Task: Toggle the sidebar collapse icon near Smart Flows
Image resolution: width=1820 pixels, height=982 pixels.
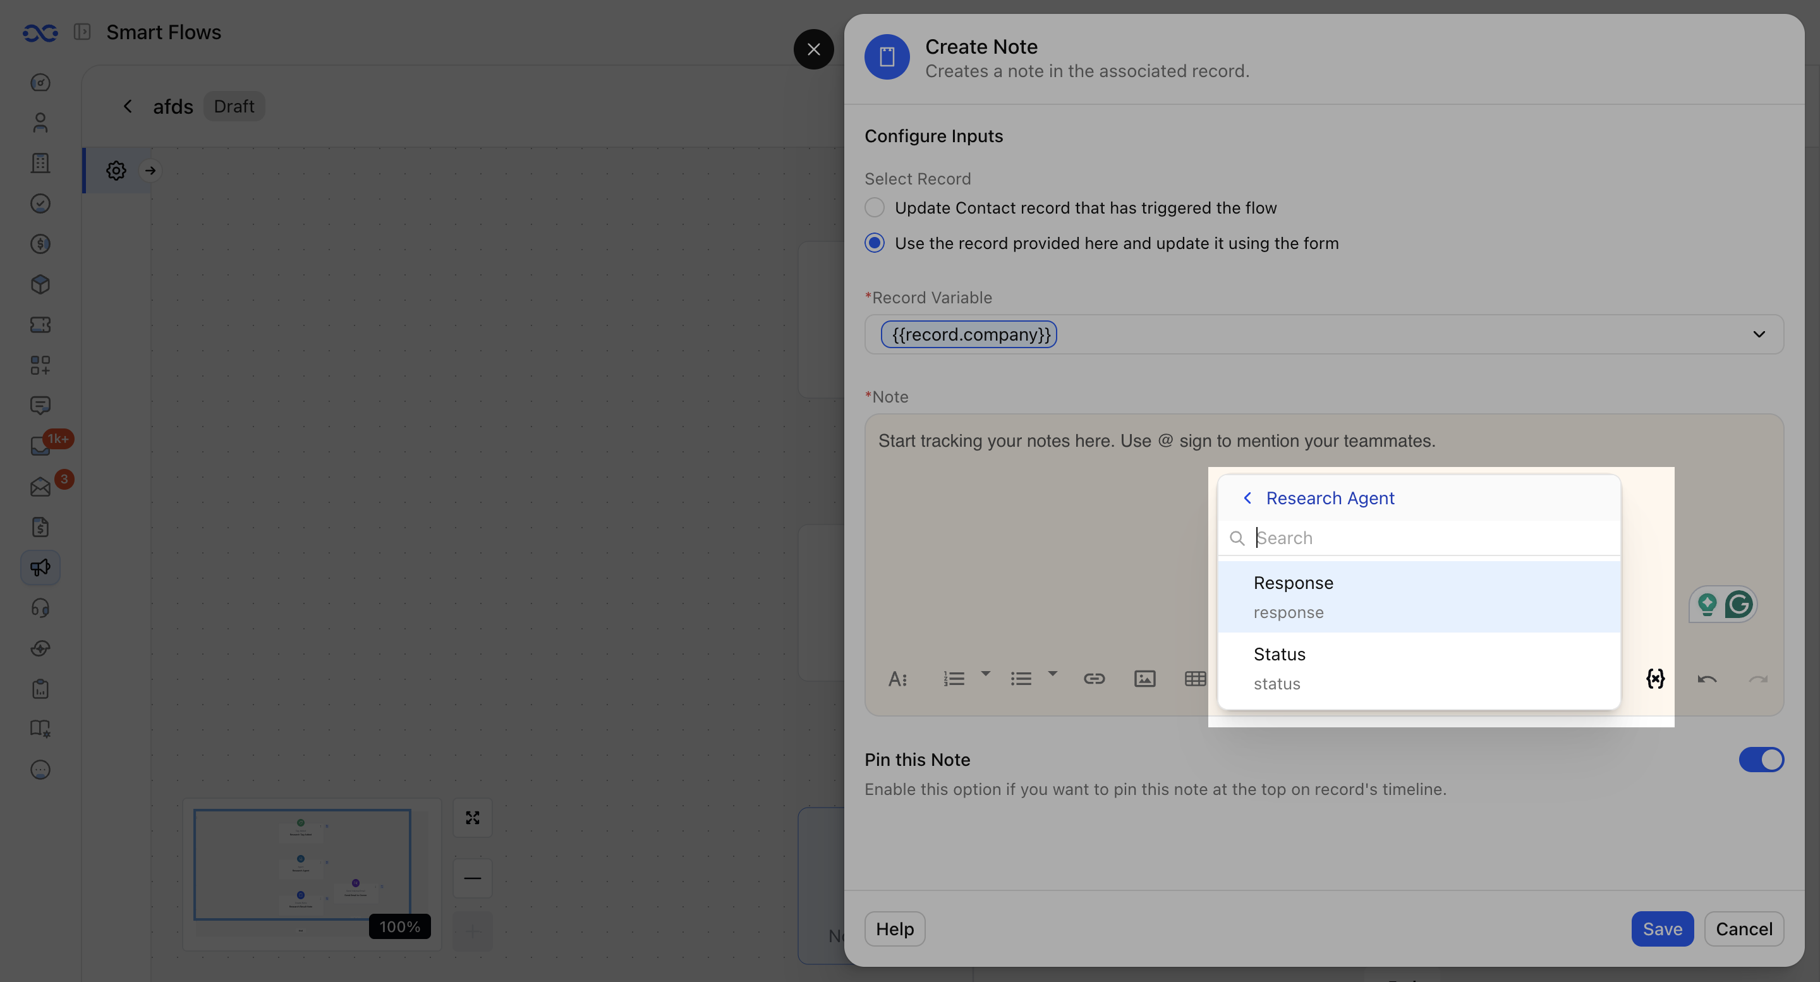Action: (x=82, y=32)
